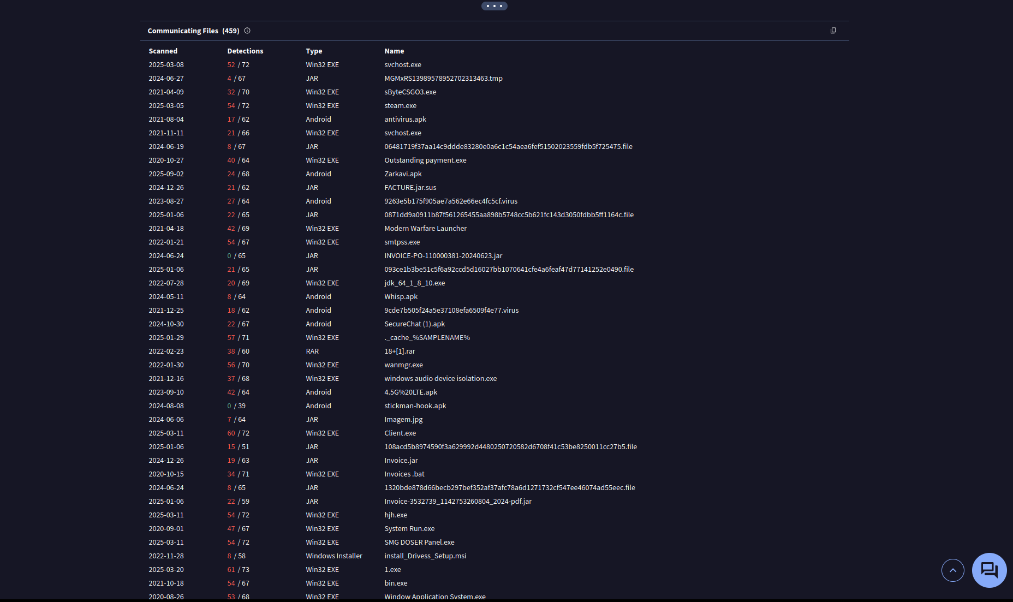
Task: Click the scroll-to-top arrow button
Action: click(952, 570)
